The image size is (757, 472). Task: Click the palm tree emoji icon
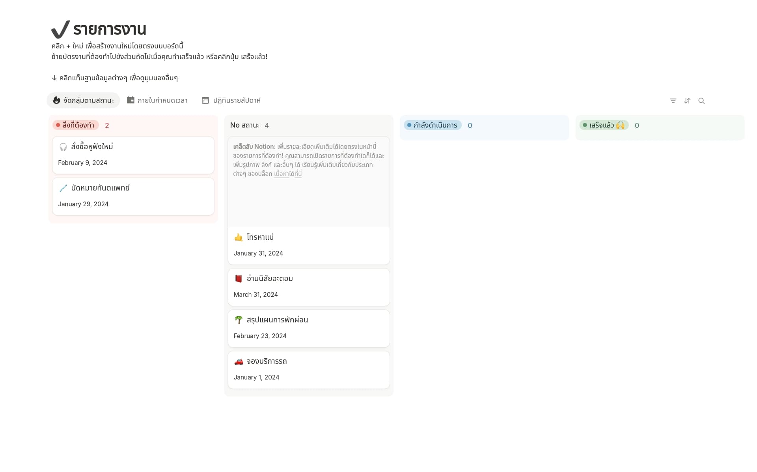pyautogui.click(x=239, y=320)
